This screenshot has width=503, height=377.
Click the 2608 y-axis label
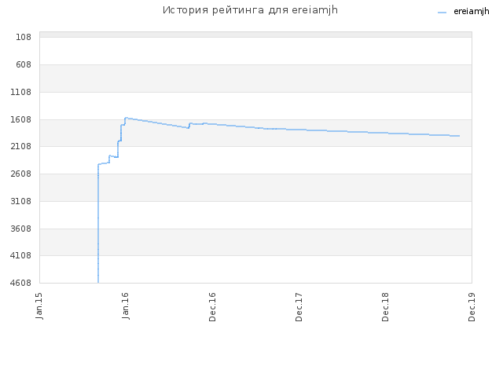[21, 174]
